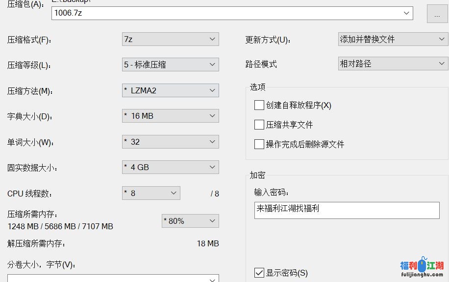The image size is (449, 282).
Task: Expand the 压缩方法 LZMA2 dropdown
Action: (212, 90)
